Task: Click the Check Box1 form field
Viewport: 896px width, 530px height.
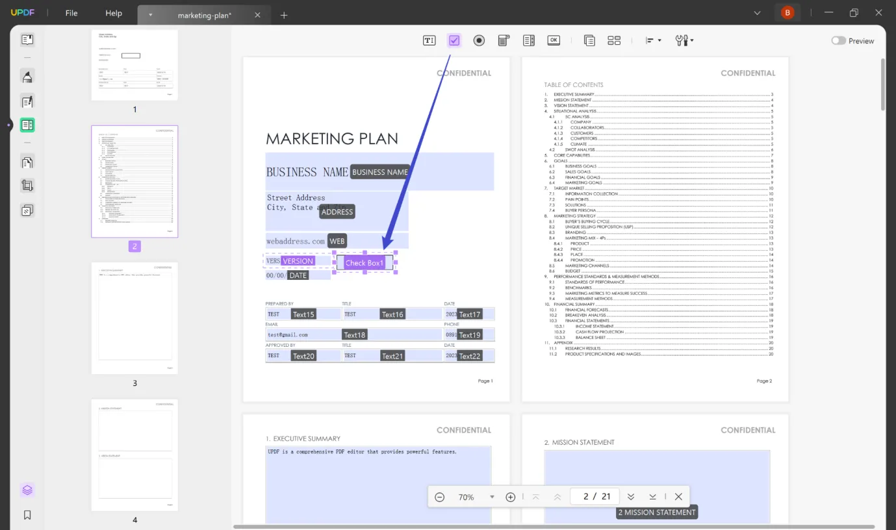Action: pos(365,262)
